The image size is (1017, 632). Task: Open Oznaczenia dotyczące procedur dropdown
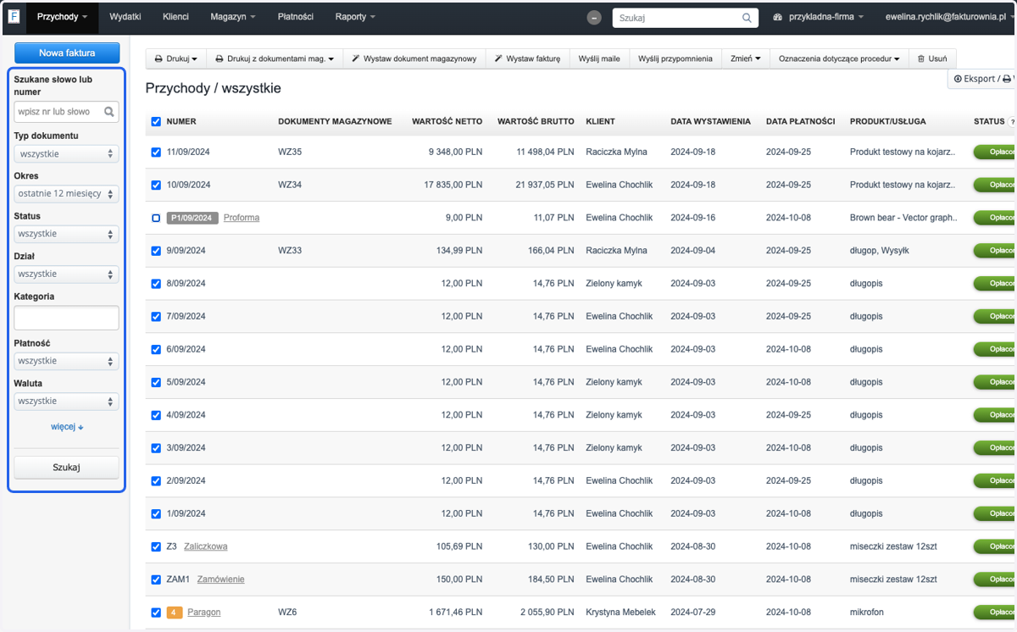pos(839,58)
